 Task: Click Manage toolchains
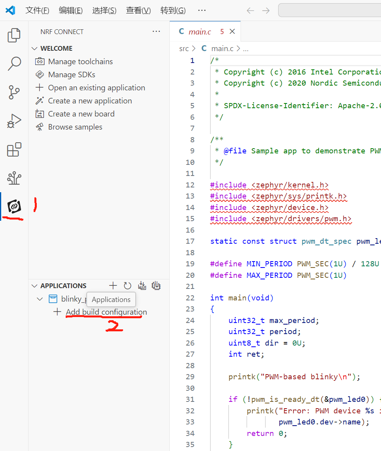[80, 61]
